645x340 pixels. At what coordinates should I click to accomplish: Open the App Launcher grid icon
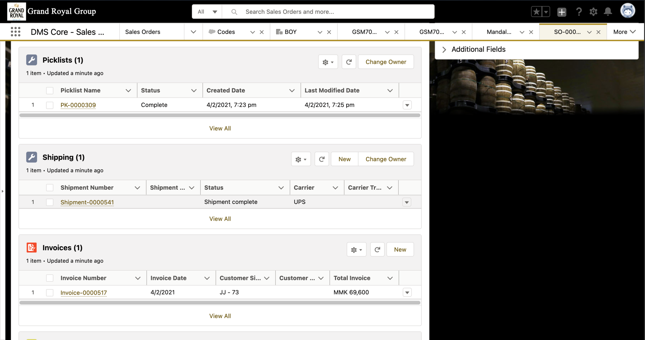click(x=15, y=32)
